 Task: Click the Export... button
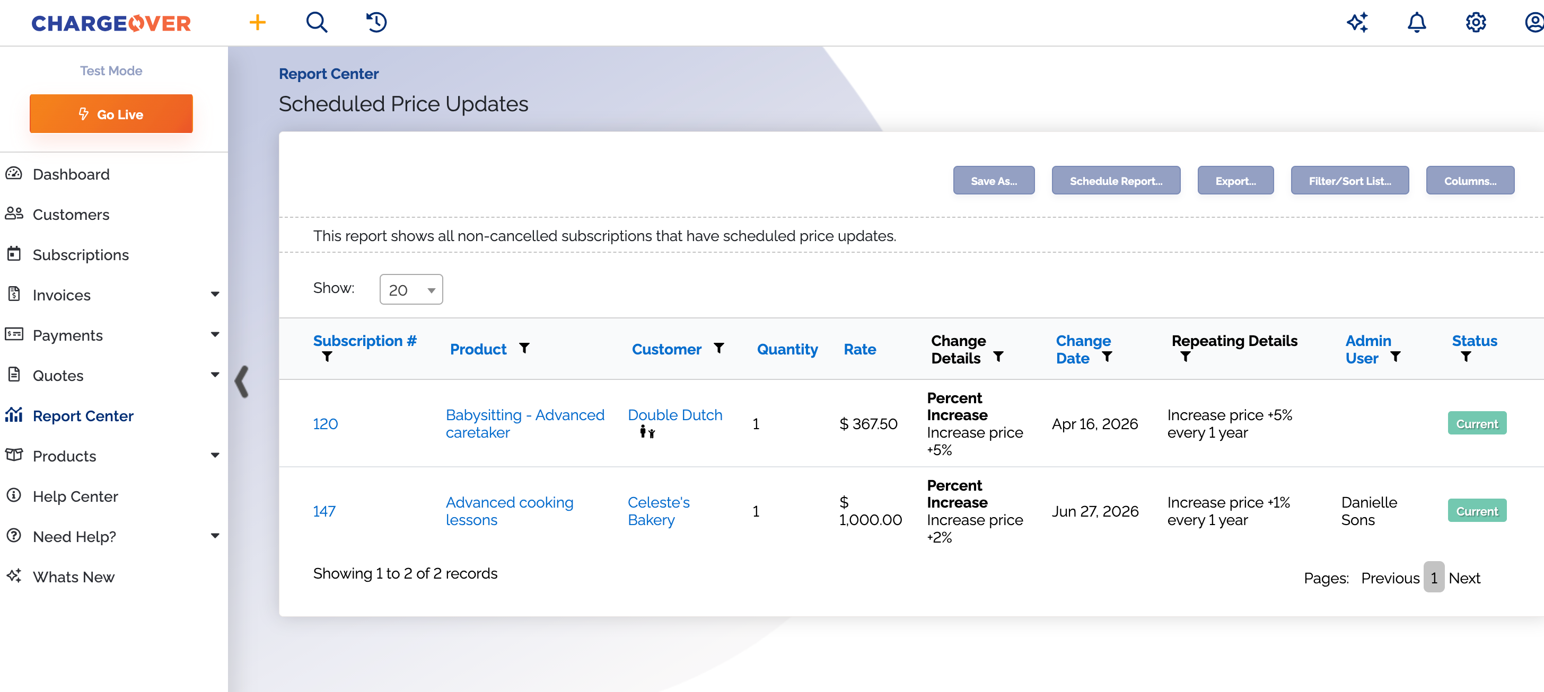pos(1235,180)
